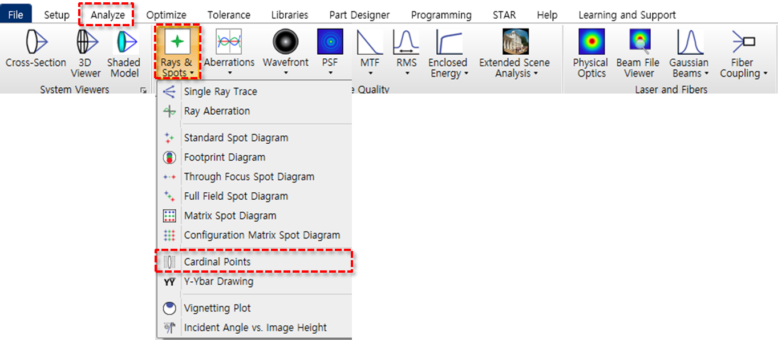778x340 pixels.
Task: Expand the Aberrations dropdown
Action: (x=229, y=72)
